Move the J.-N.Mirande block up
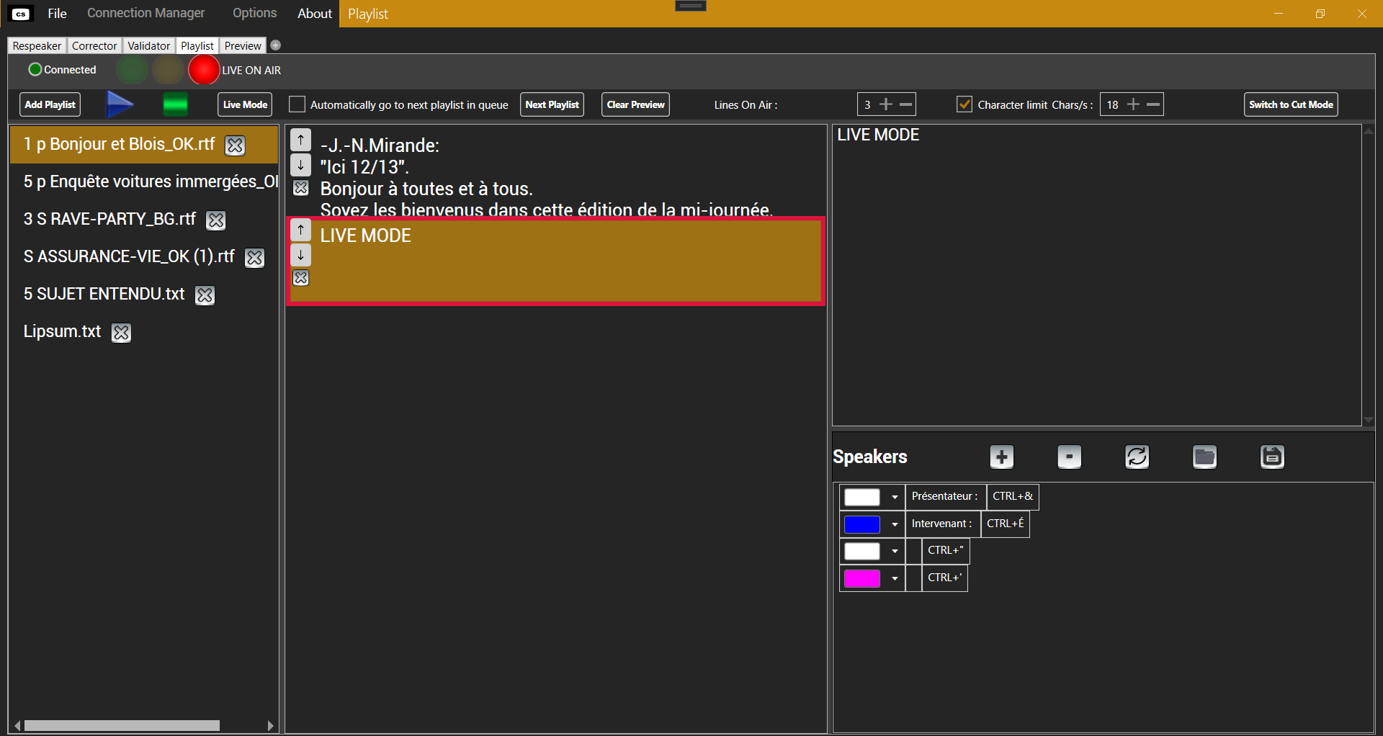Screen dimensions: 1383x736 tap(300, 140)
